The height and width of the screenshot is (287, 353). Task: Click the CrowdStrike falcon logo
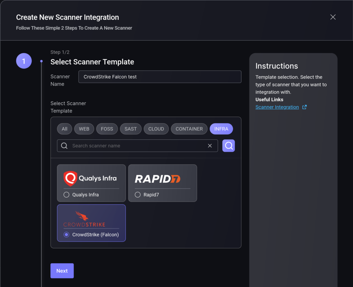tap(84, 219)
